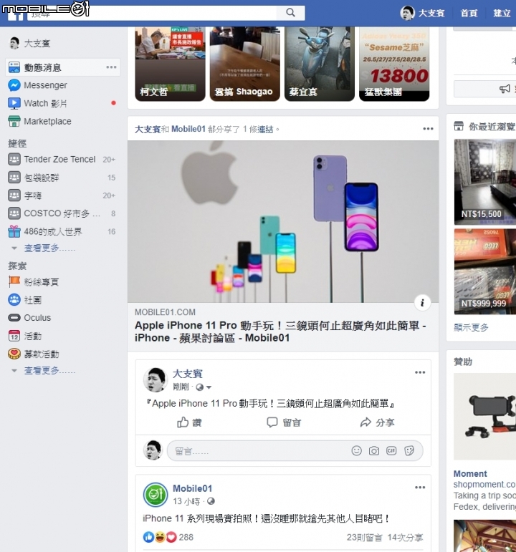
Task: View 蔡宜真 story card
Action: click(320, 64)
